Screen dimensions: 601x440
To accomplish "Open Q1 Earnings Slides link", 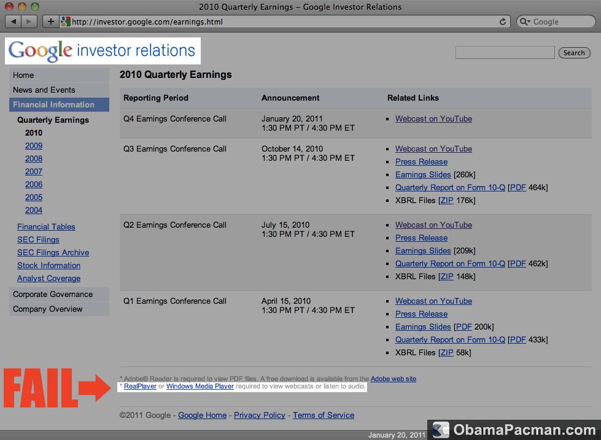I will pos(423,327).
